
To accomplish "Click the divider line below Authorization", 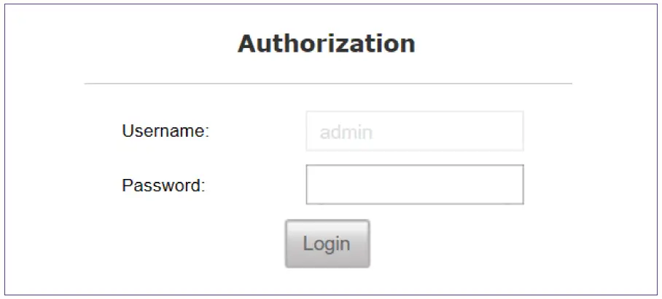I will click(x=328, y=84).
